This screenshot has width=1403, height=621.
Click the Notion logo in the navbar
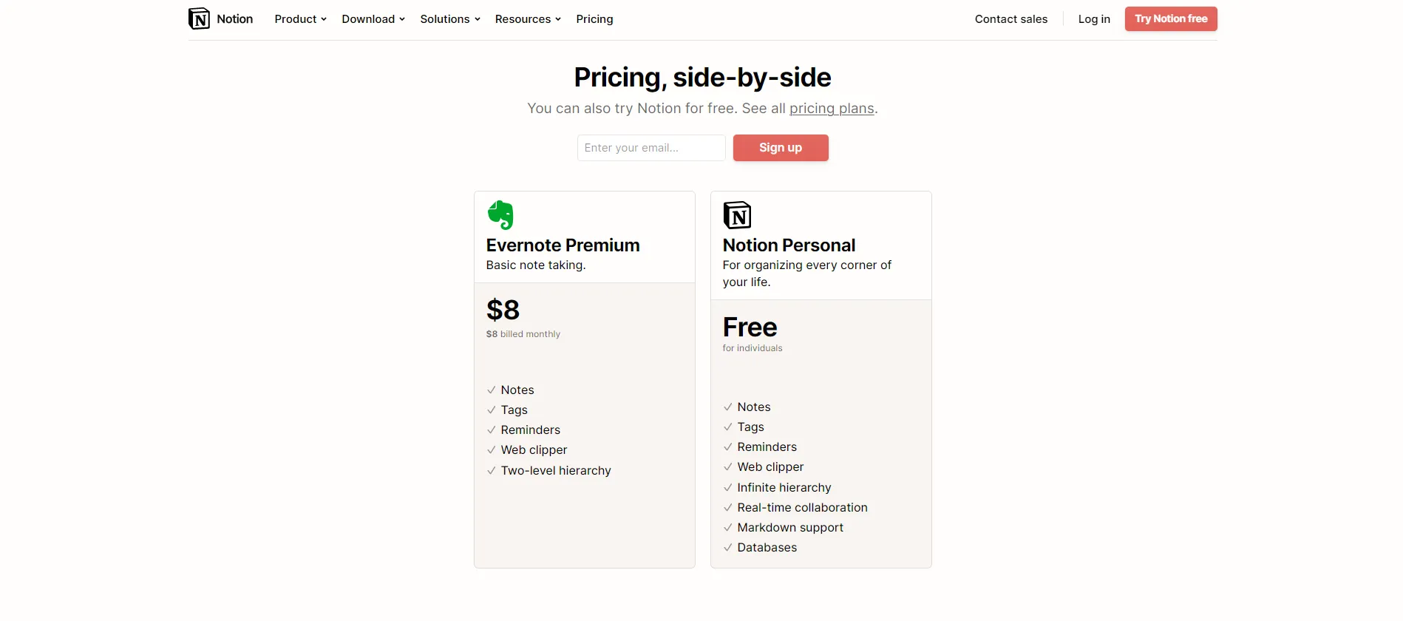coord(200,18)
